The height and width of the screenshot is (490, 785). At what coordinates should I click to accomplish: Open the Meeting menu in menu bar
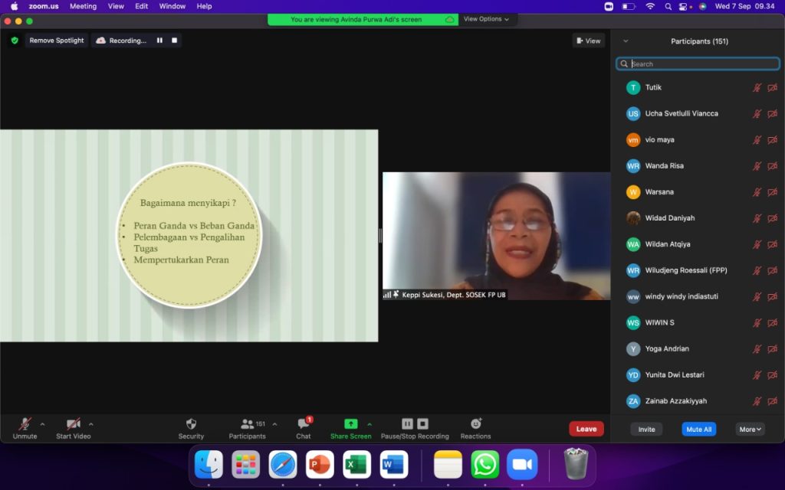pos(83,6)
